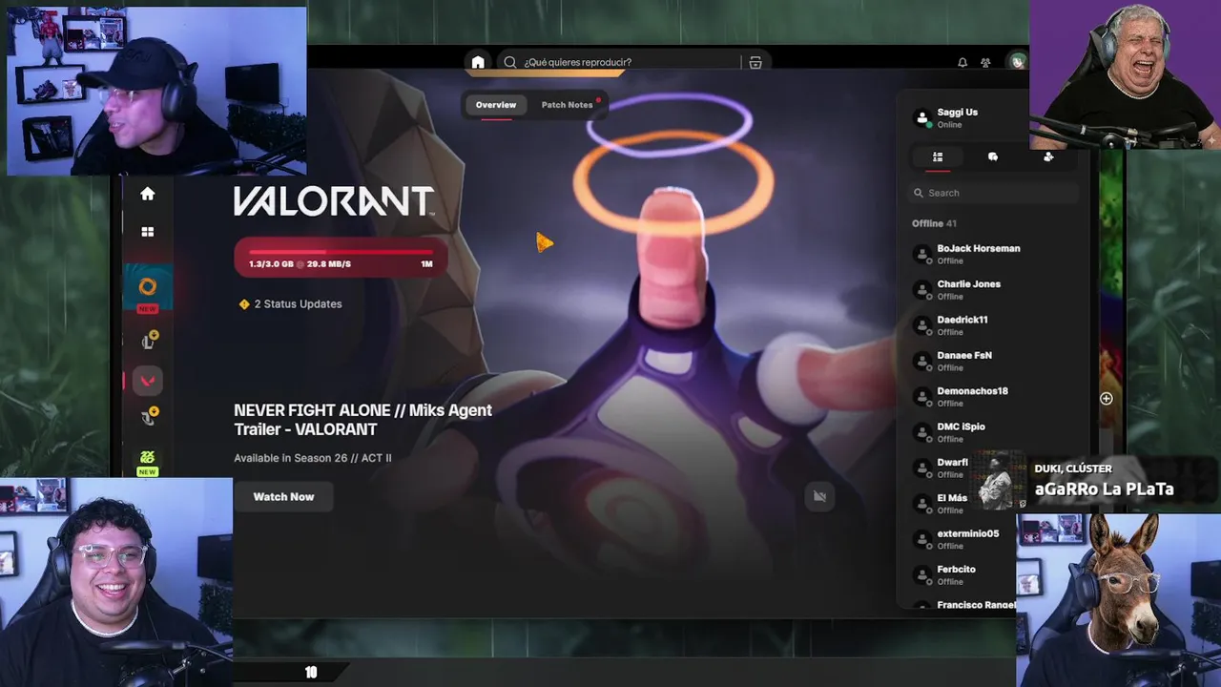Click BoJack Horseman's avatar icon
Screen dimensions: 1221x687
click(x=921, y=254)
